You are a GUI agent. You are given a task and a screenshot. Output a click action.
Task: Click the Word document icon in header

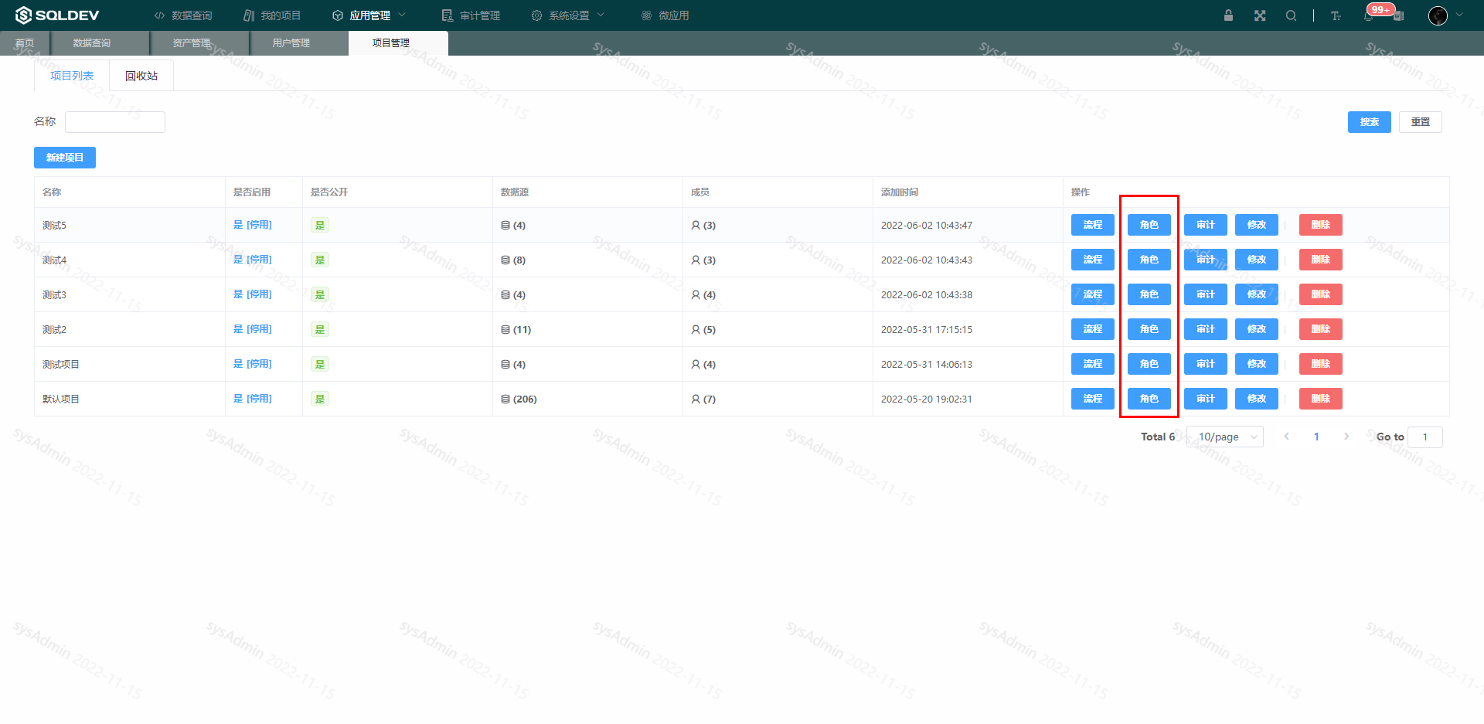click(1399, 16)
